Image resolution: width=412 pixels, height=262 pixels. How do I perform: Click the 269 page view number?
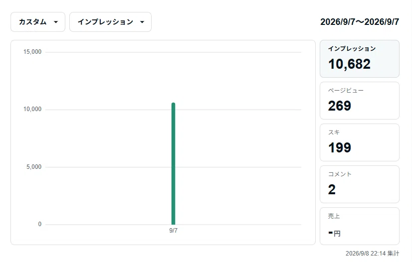pos(340,106)
